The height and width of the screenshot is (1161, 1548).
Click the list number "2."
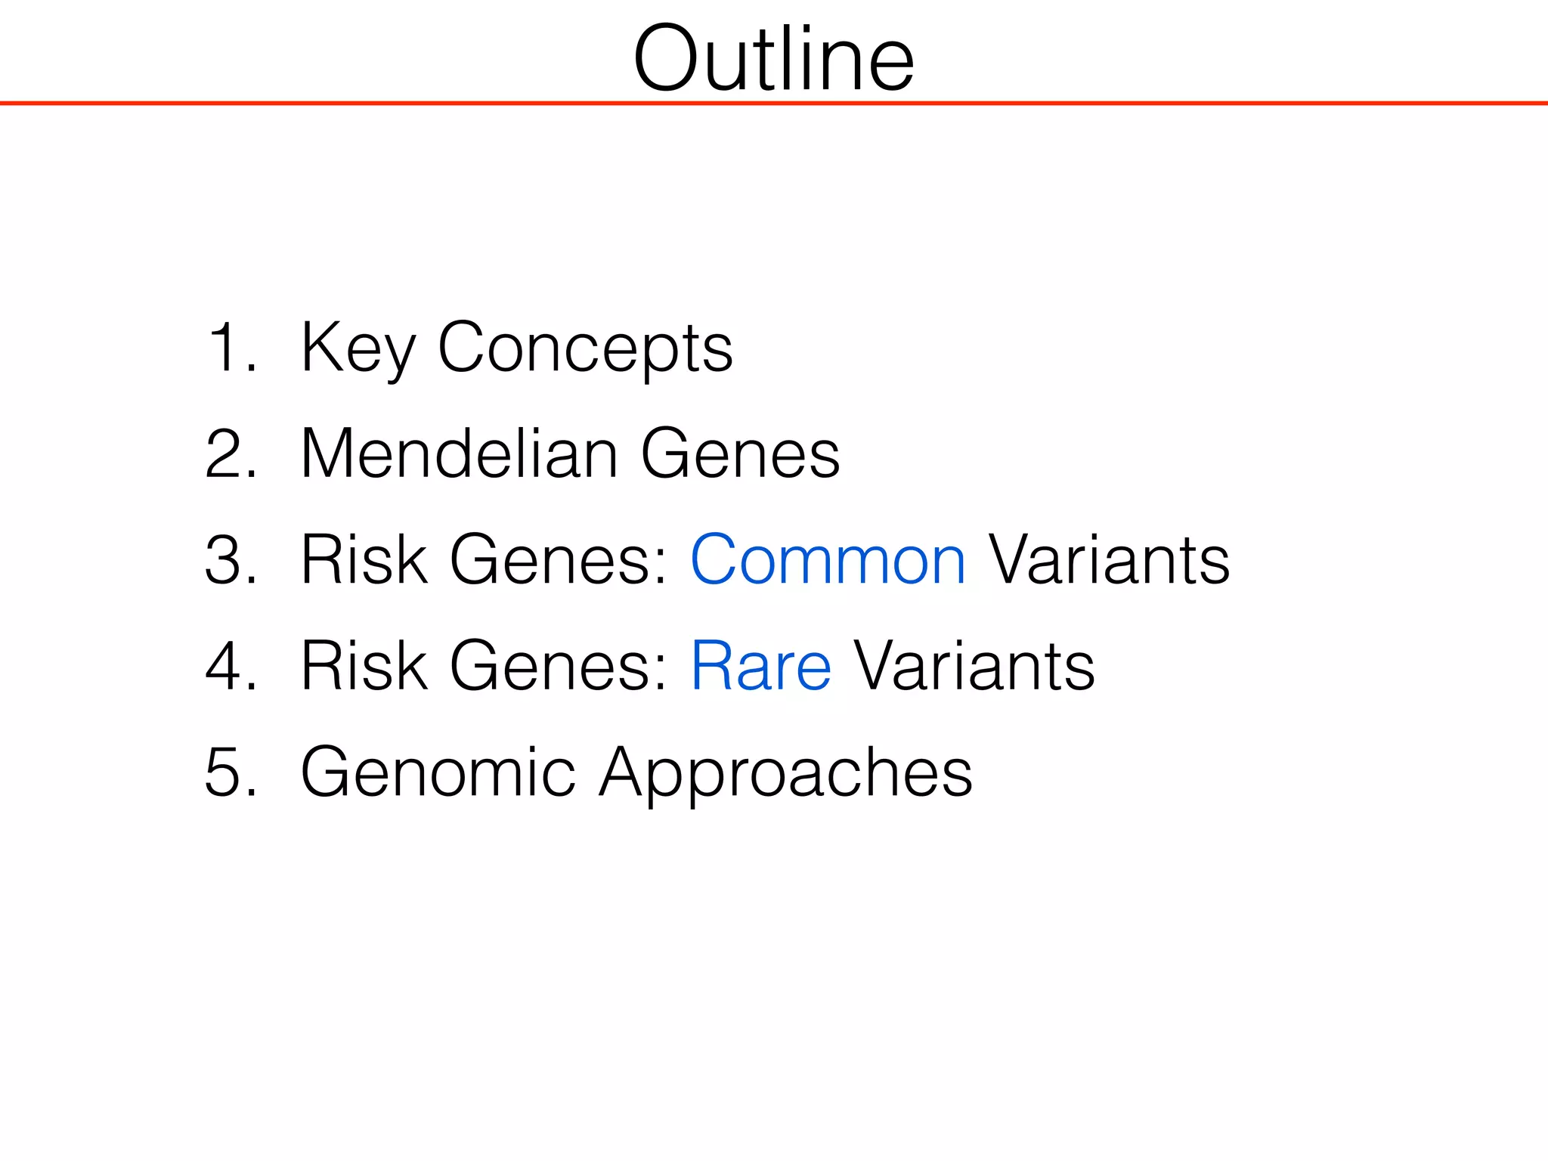click(232, 454)
